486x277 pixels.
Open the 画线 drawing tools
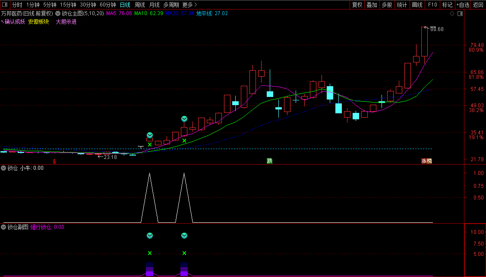click(x=417, y=5)
